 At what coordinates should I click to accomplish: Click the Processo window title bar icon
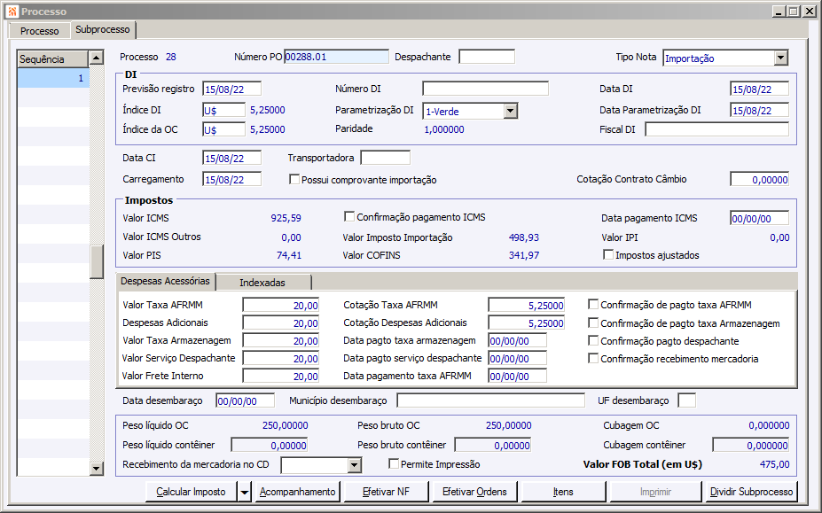pos(12,11)
